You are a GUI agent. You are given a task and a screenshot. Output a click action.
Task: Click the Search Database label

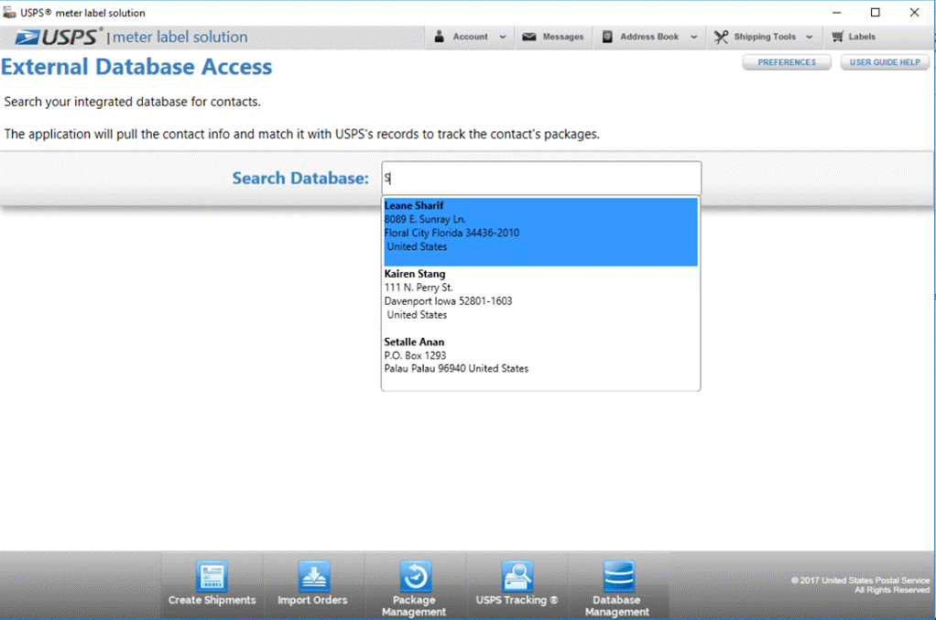pos(300,178)
